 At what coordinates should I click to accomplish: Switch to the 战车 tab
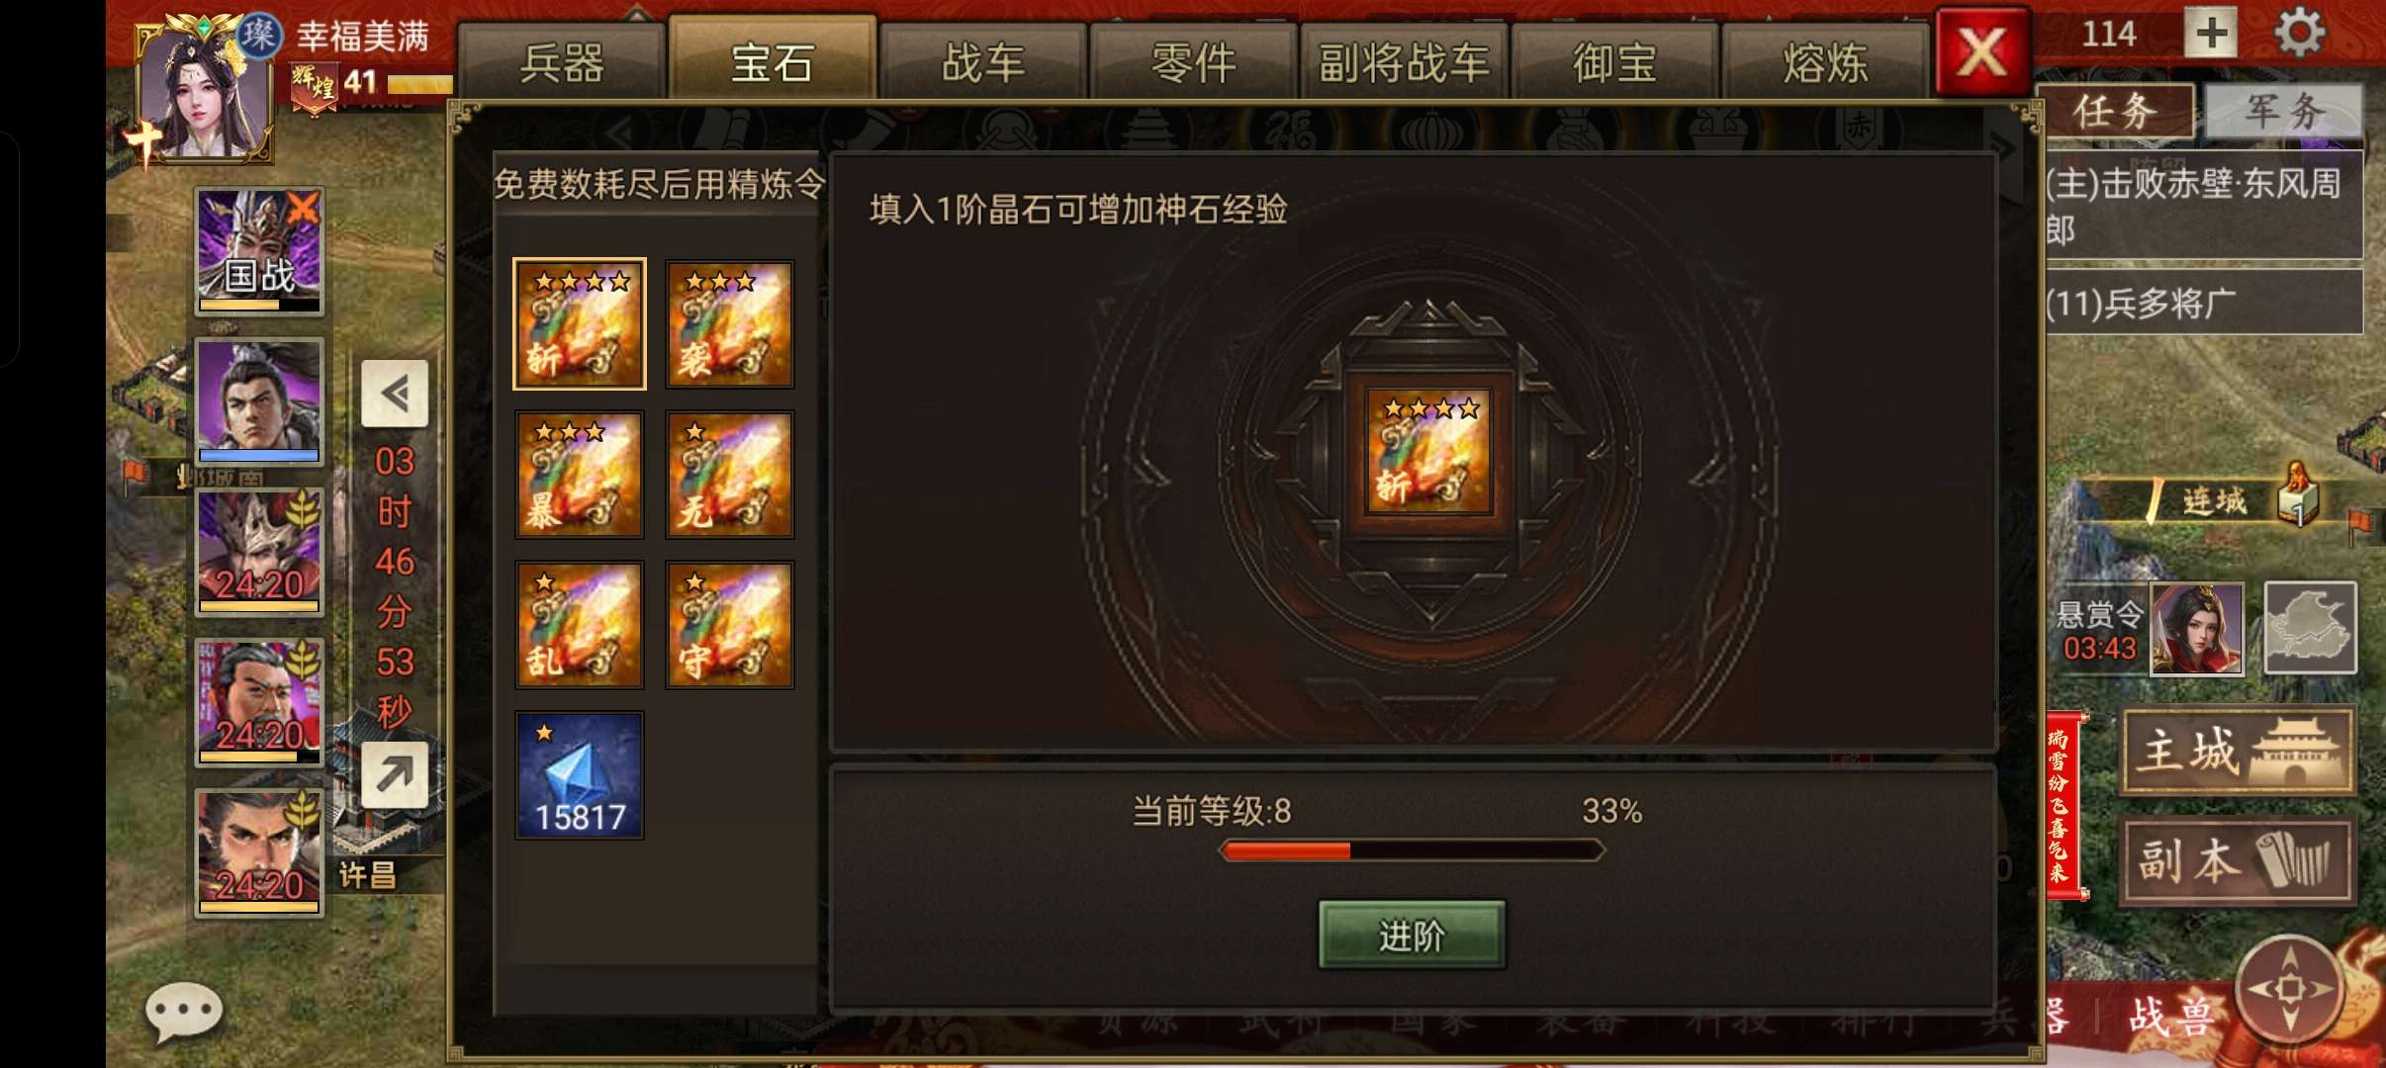(x=983, y=61)
